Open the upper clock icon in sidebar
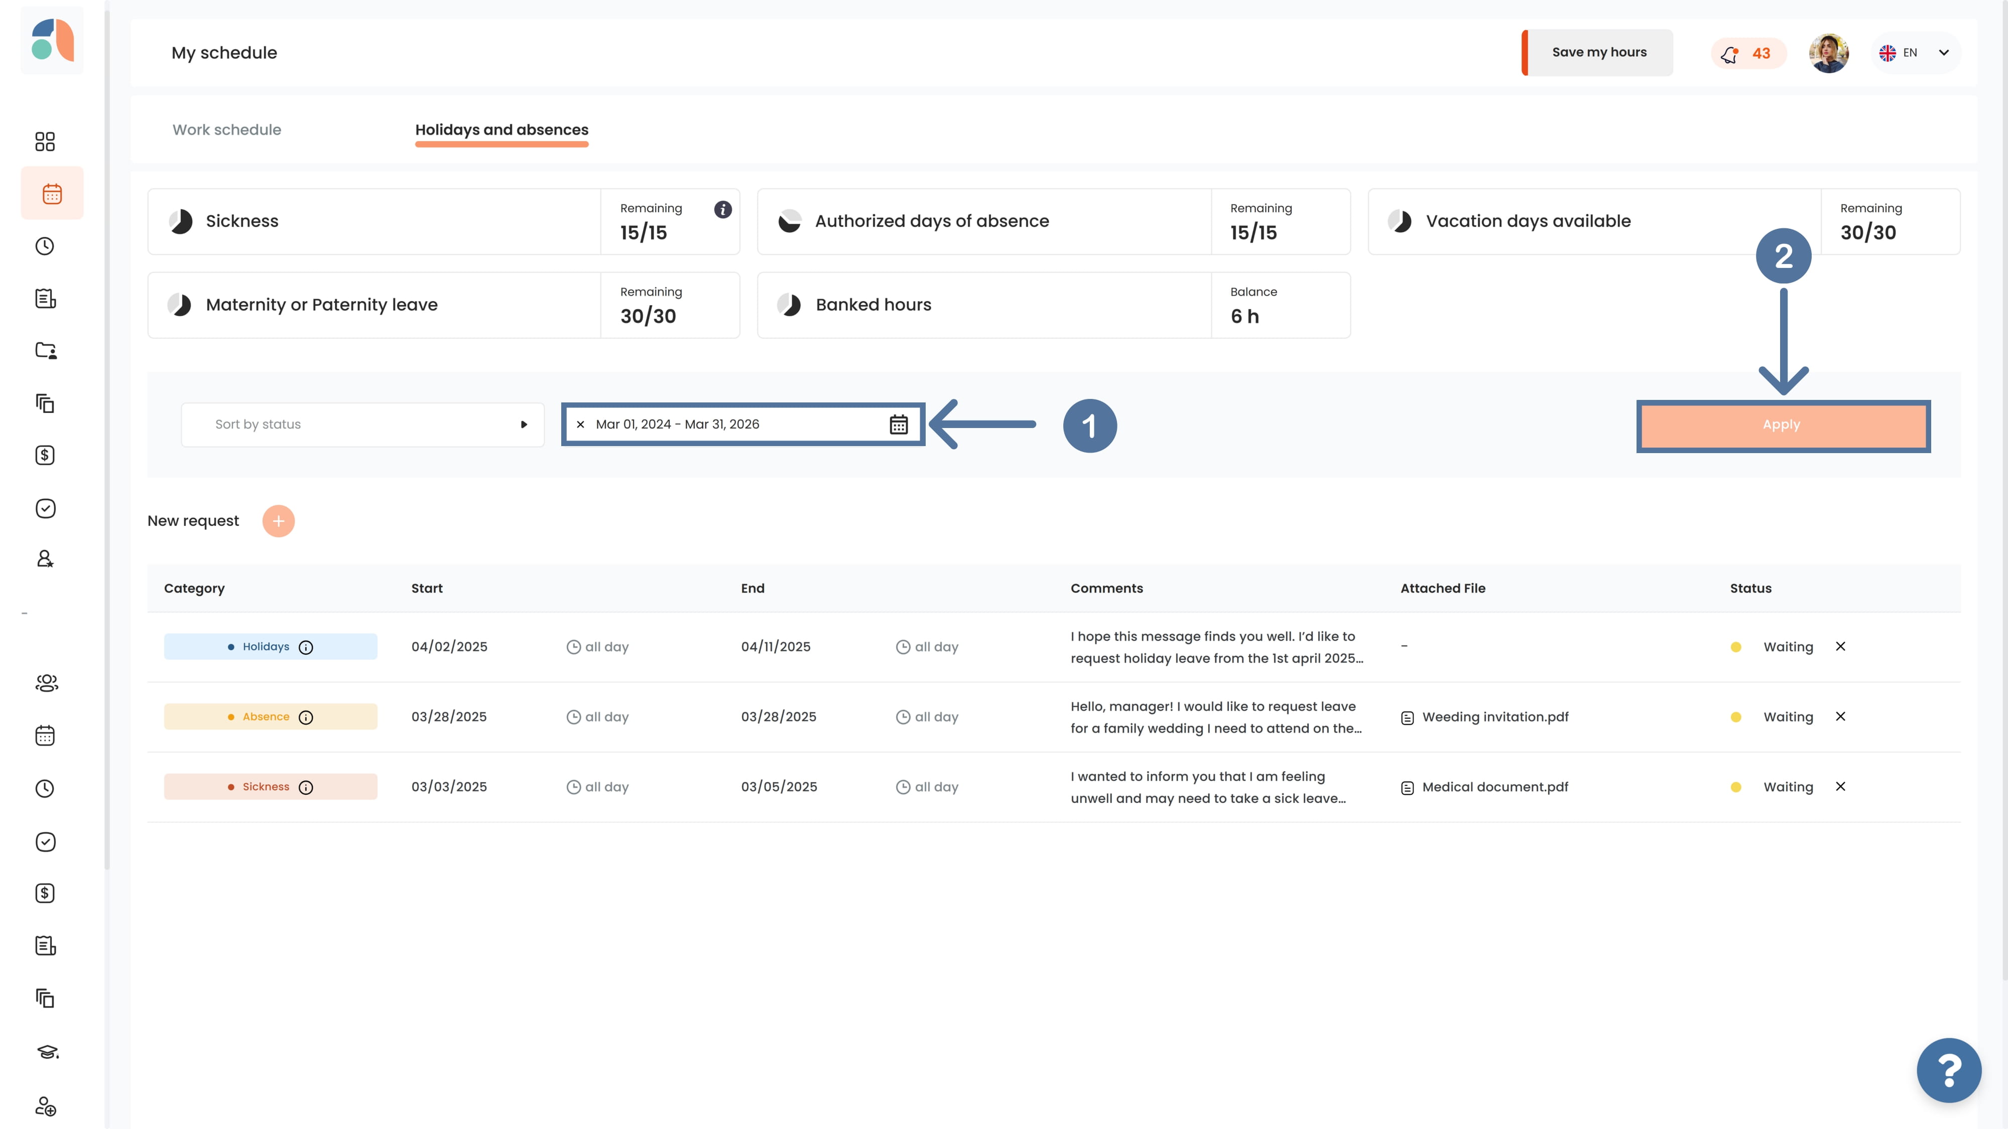The width and height of the screenshot is (2008, 1129). [45, 246]
